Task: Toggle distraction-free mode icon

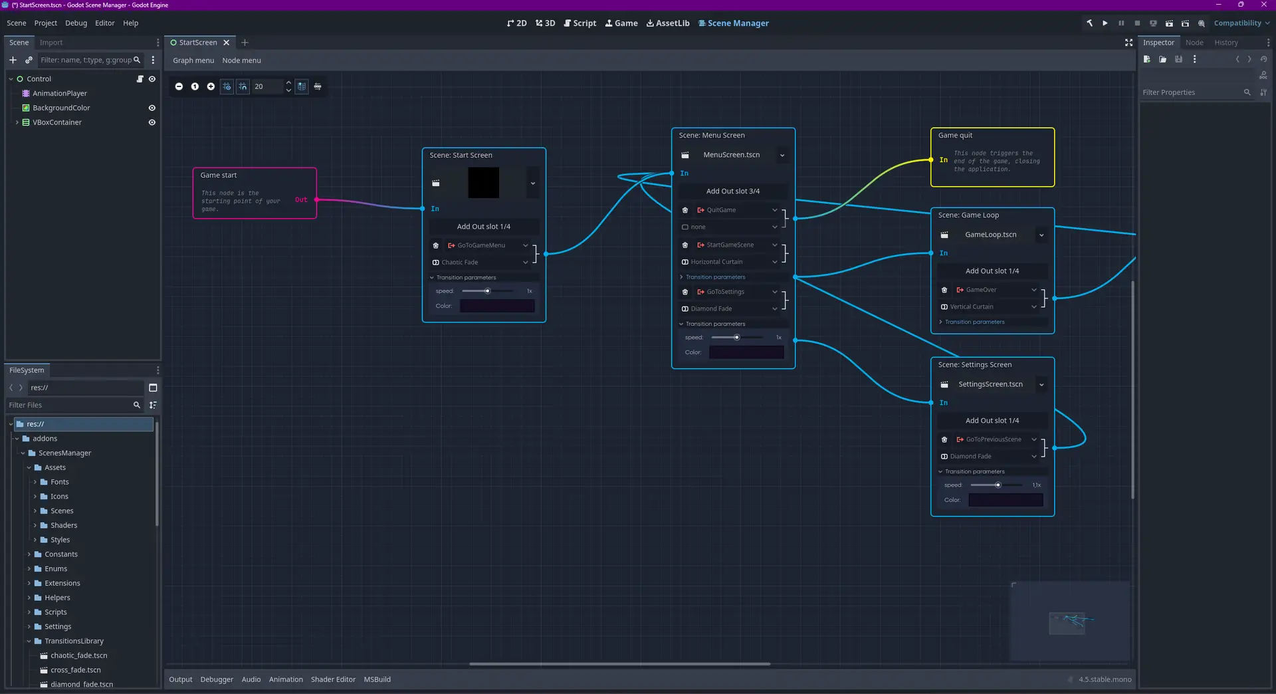Action: (1128, 43)
